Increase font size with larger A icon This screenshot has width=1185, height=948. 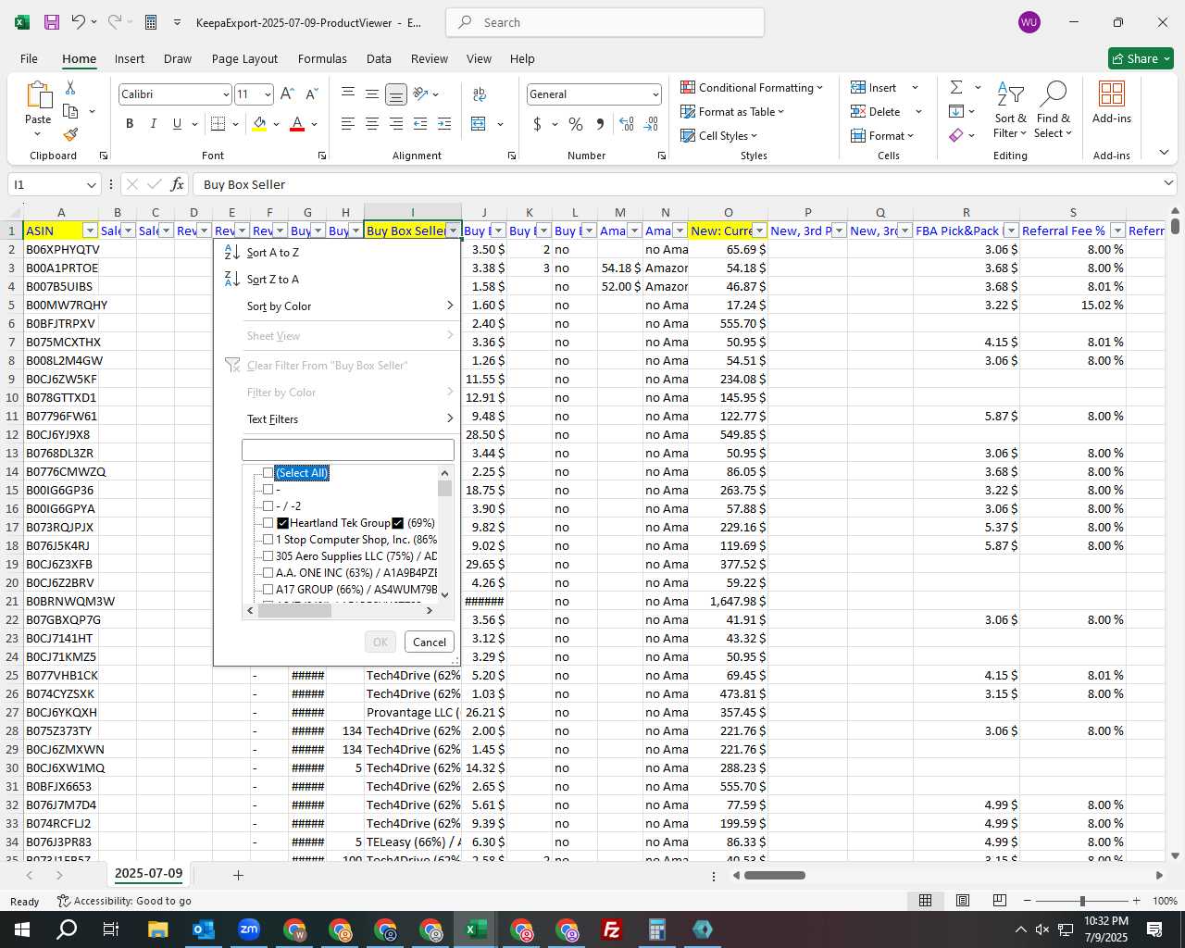coord(287,94)
